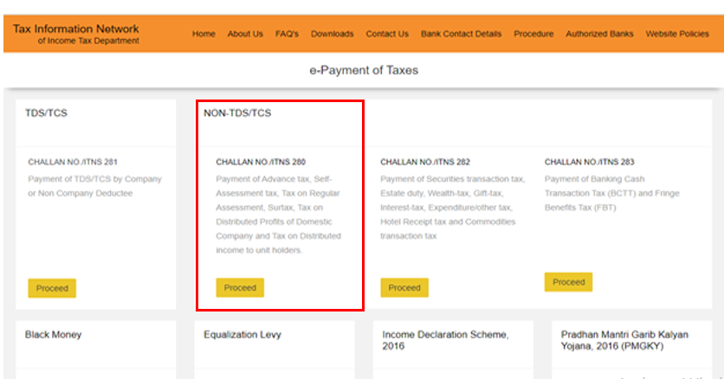Go to About Us page
The height and width of the screenshot is (379, 724).
point(245,35)
